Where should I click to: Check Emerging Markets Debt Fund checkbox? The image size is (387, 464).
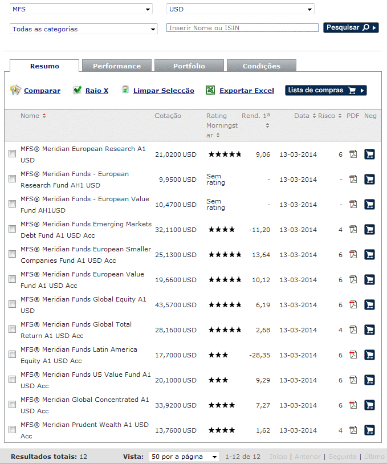pyautogui.click(x=12, y=229)
